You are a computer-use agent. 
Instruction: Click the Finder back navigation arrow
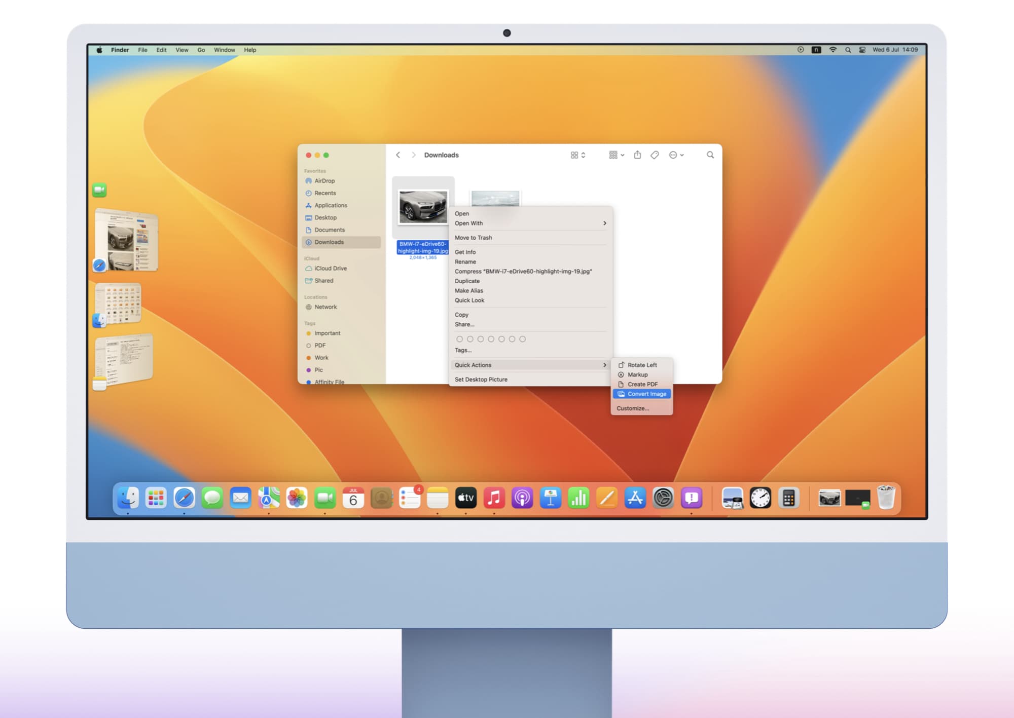coord(398,155)
